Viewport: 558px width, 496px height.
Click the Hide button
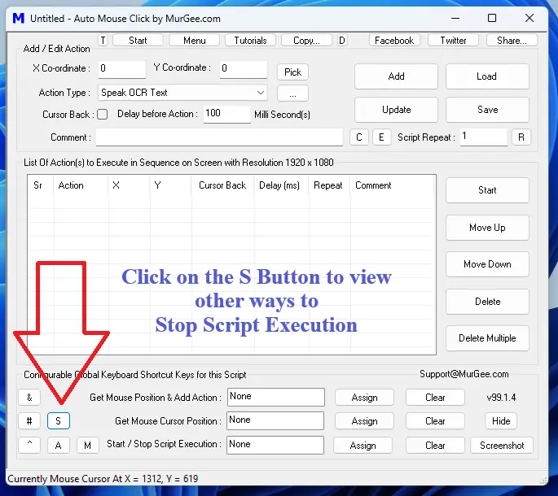(501, 421)
